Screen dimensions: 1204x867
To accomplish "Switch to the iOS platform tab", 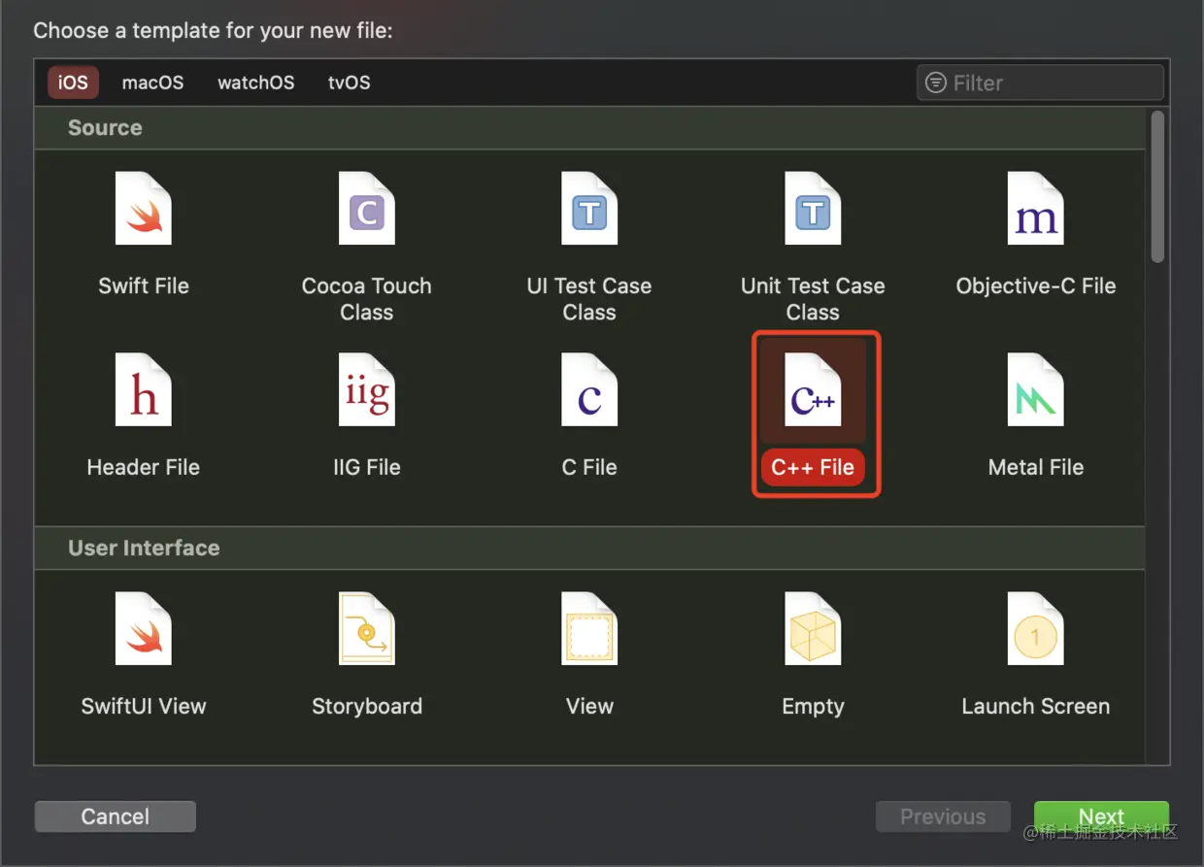I will (73, 83).
